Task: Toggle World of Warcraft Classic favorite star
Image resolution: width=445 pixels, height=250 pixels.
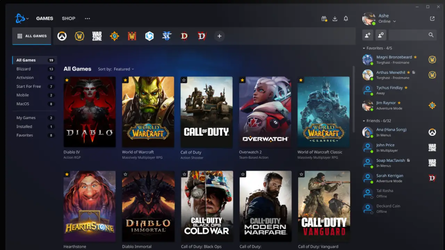Action: coord(301,80)
